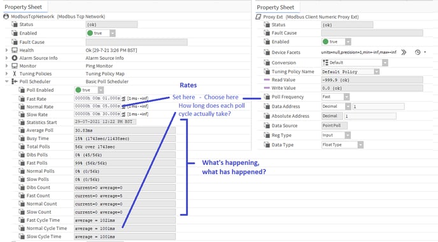The height and width of the screenshot is (242, 438).
Task: Open Enabled true dropdown in ModbusTcpNetwork
Action: click(x=112, y=33)
